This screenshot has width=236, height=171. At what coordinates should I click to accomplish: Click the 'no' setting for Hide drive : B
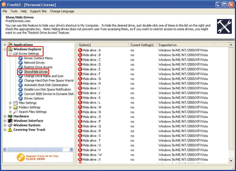click(x=132, y=55)
